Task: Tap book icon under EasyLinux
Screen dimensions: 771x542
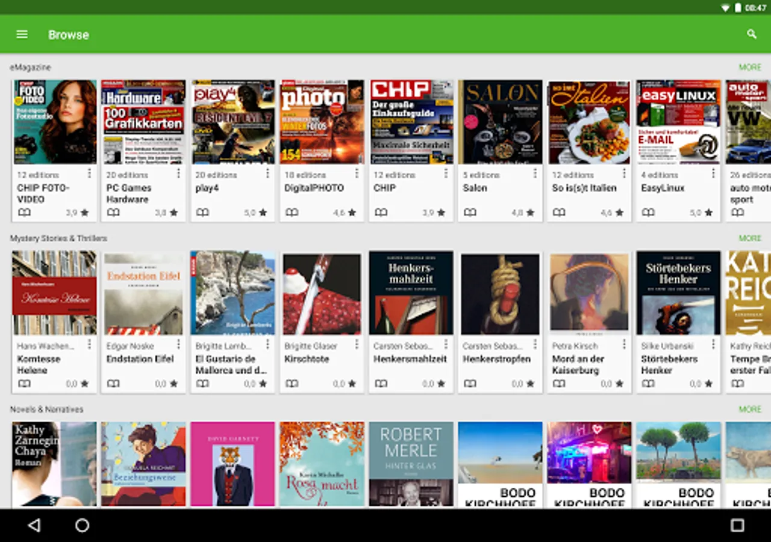Action: pos(648,213)
